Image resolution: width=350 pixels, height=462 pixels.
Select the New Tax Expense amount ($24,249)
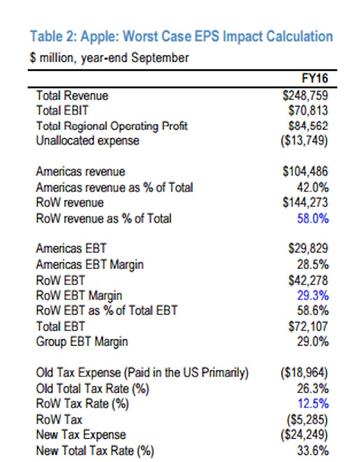304,435
